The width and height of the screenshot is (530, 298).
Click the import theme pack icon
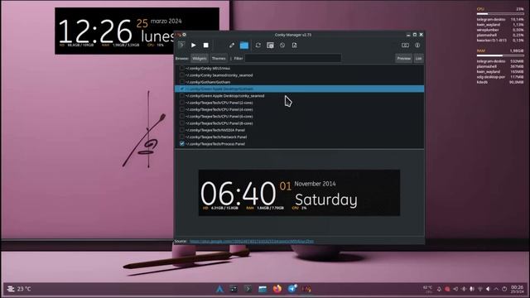pyautogui.click(x=295, y=46)
